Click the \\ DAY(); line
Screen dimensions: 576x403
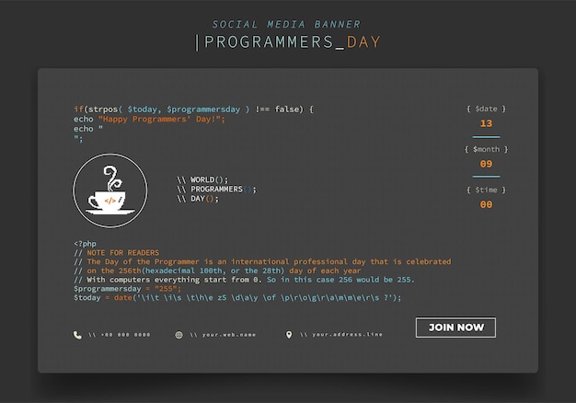(198, 199)
